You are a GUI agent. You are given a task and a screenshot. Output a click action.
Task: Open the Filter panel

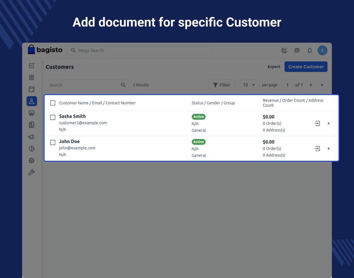[x=222, y=85]
